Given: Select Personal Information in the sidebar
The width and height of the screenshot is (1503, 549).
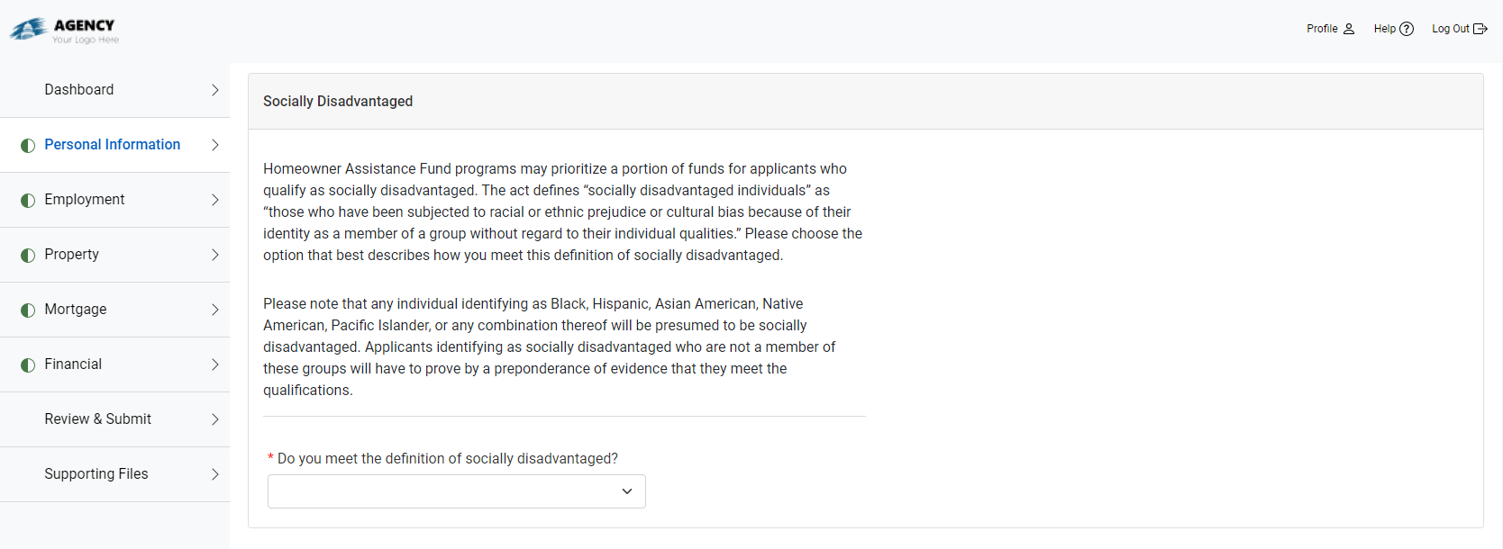Looking at the screenshot, I should coord(112,144).
